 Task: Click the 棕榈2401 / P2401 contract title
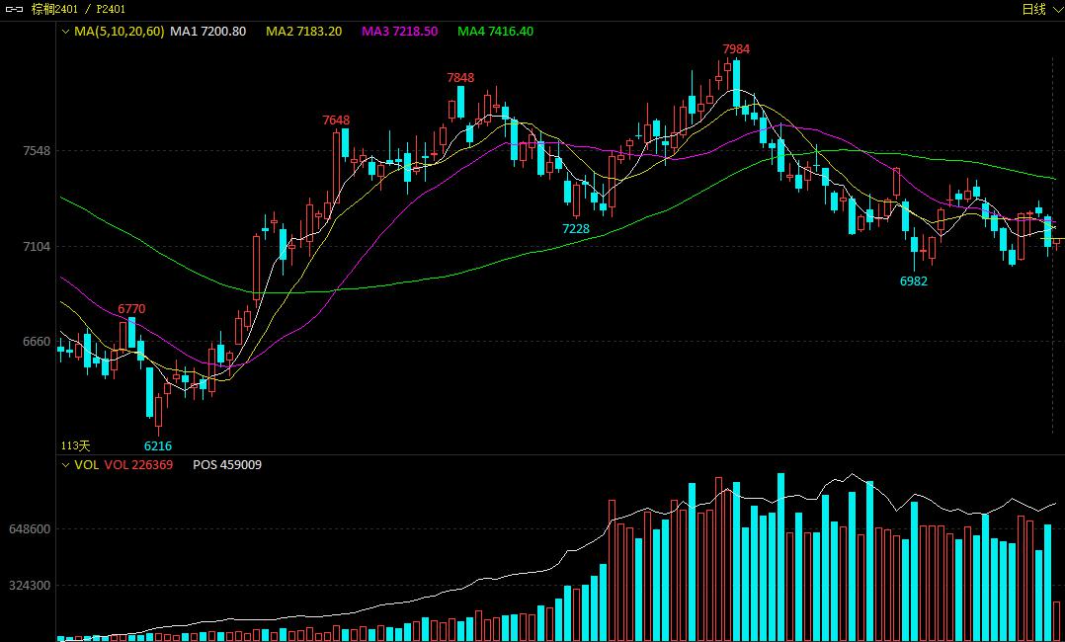click(x=78, y=10)
